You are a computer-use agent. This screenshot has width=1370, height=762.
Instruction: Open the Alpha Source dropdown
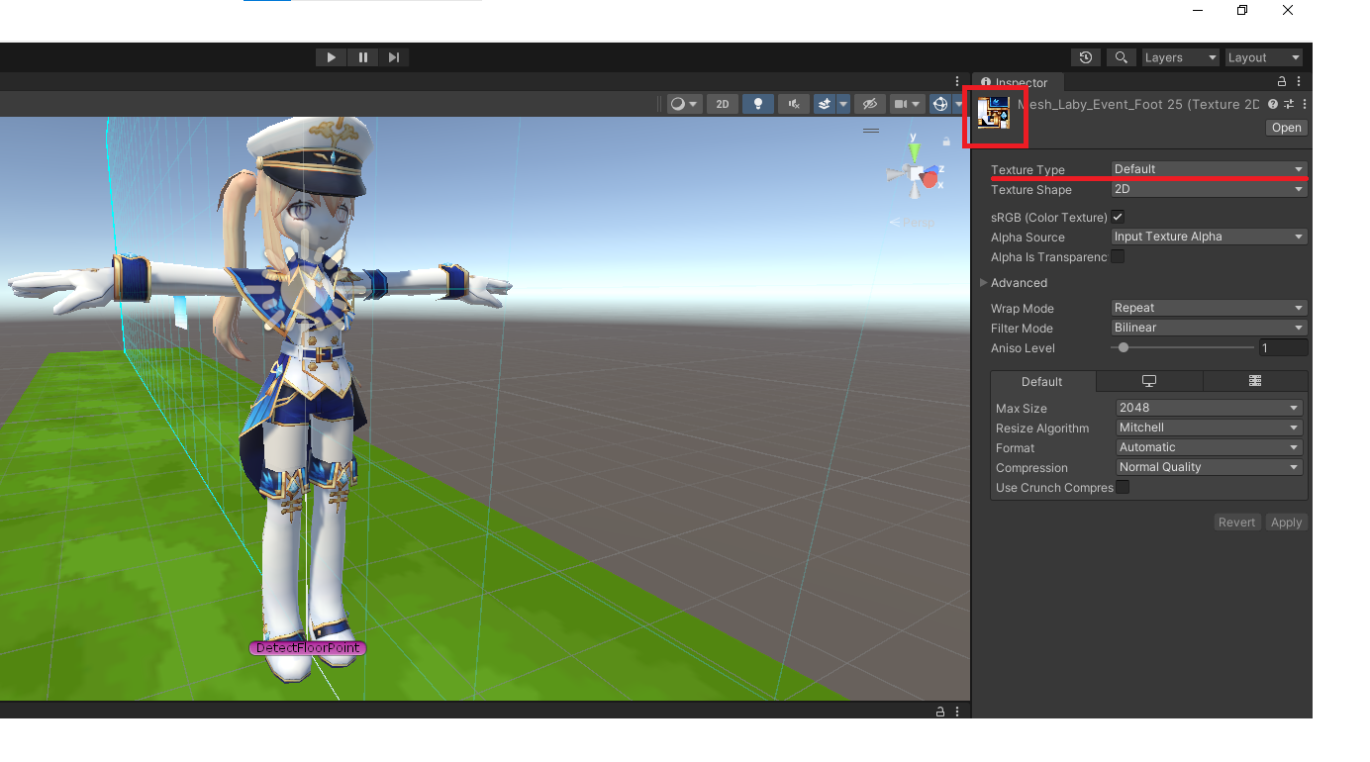click(1210, 237)
